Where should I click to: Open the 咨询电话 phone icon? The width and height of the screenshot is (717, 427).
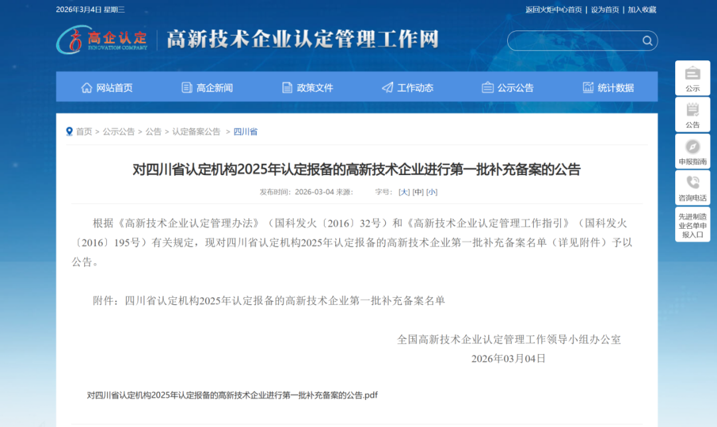coord(692,183)
